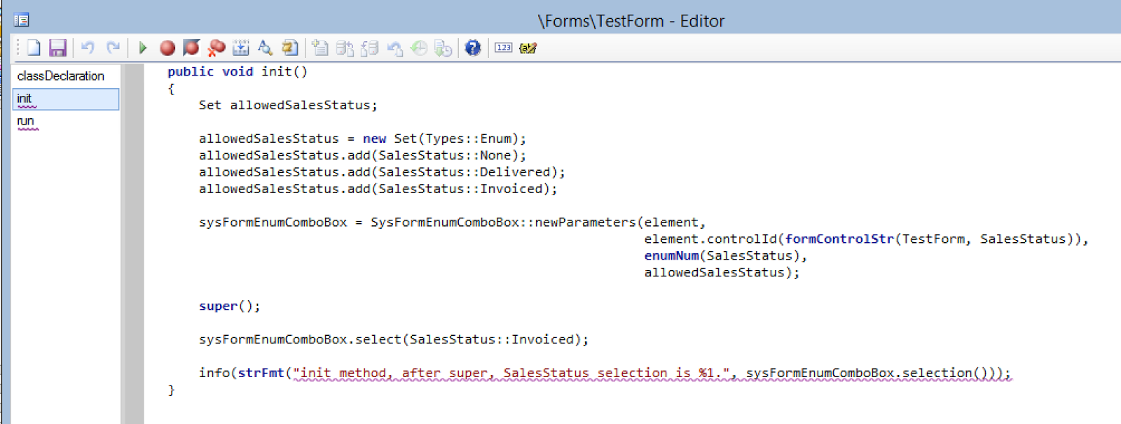Open the lookup properties magnifier icon

click(265, 48)
